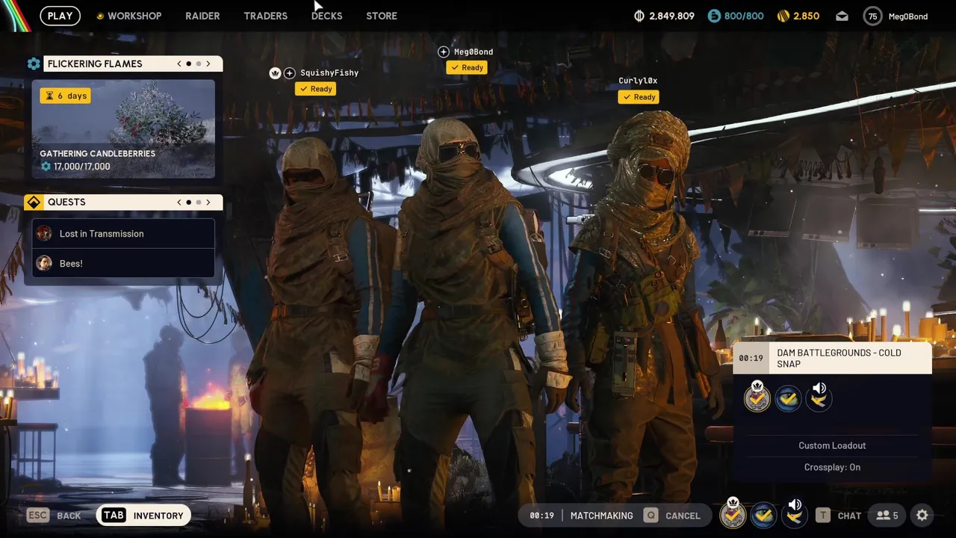Click the Dam Battlegrounds - Cold Snap title
This screenshot has width=956, height=538.
pyautogui.click(x=839, y=358)
